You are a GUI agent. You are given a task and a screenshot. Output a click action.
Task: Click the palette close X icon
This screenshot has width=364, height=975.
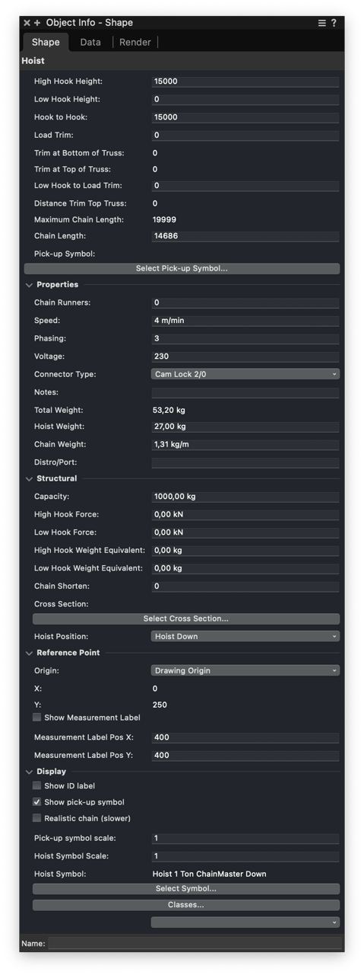coord(27,23)
